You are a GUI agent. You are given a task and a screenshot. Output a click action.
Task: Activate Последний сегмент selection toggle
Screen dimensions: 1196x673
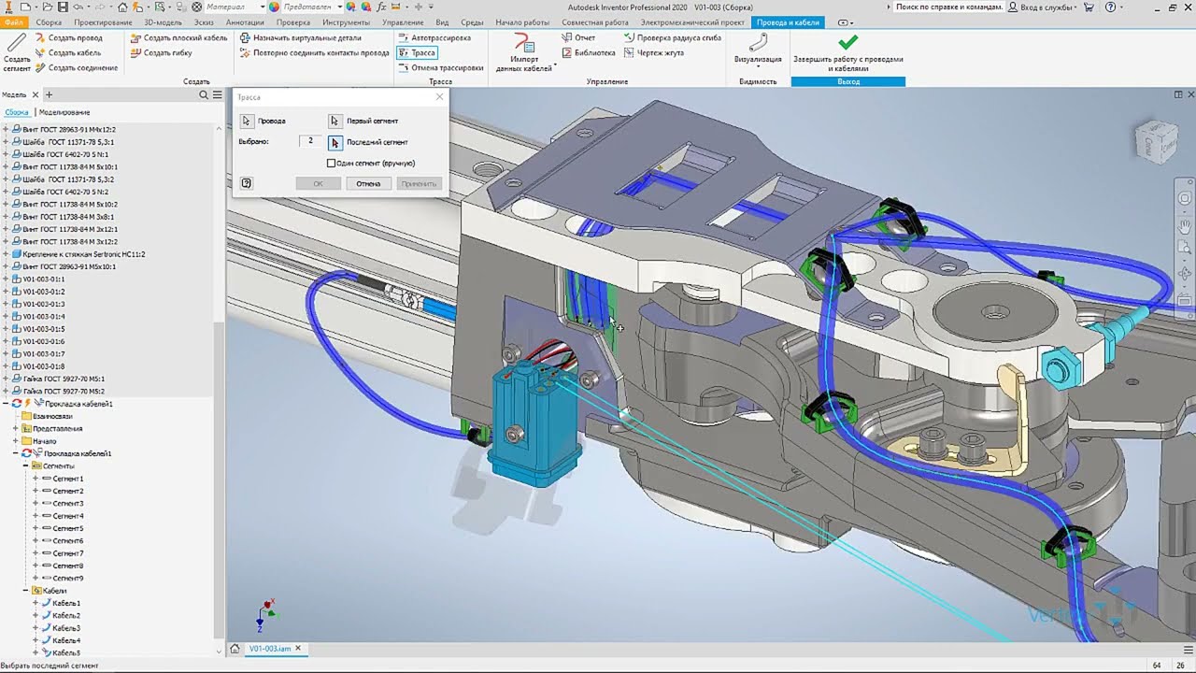click(x=335, y=142)
